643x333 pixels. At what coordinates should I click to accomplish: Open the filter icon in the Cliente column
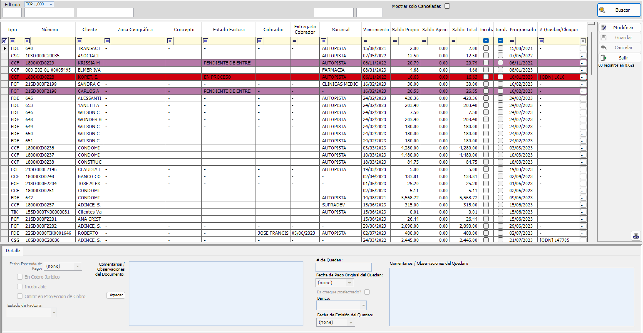79,41
